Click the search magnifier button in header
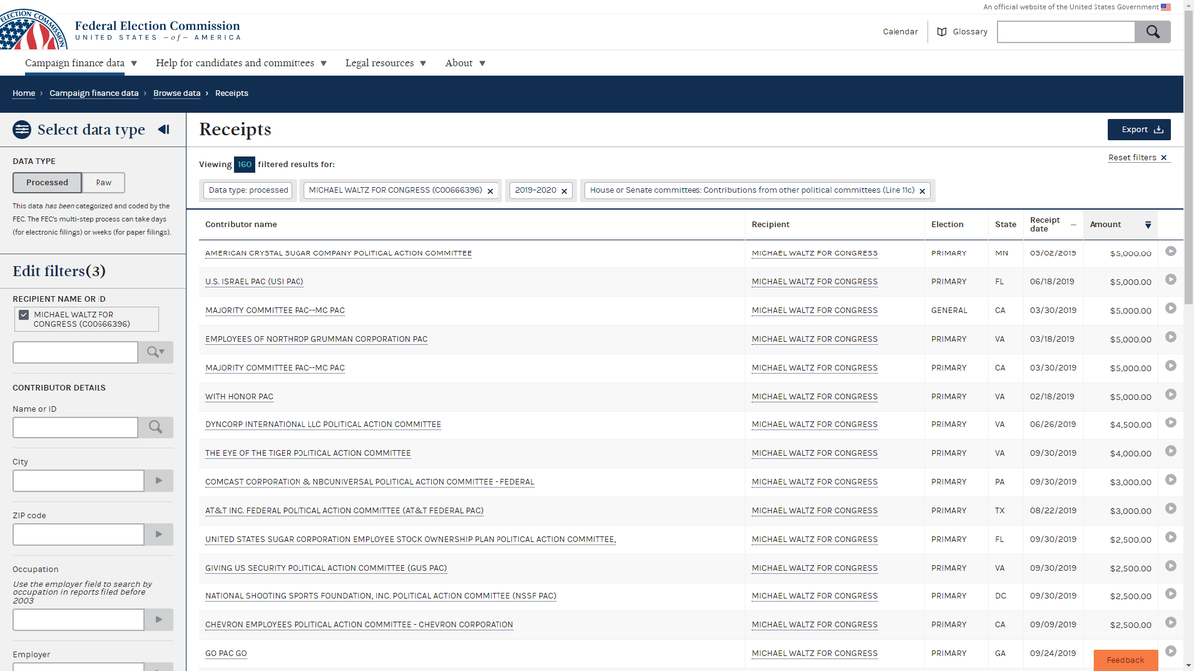 [1152, 32]
